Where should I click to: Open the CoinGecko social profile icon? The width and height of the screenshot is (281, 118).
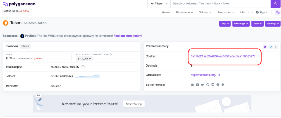click(223, 85)
